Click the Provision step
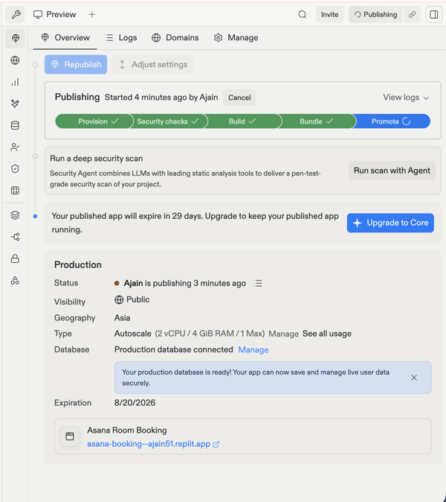This screenshot has height=502, width=446. point(94,121)
